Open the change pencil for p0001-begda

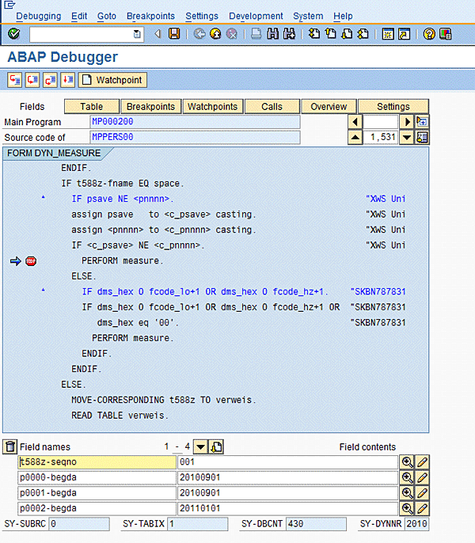(x=422, y=493)
